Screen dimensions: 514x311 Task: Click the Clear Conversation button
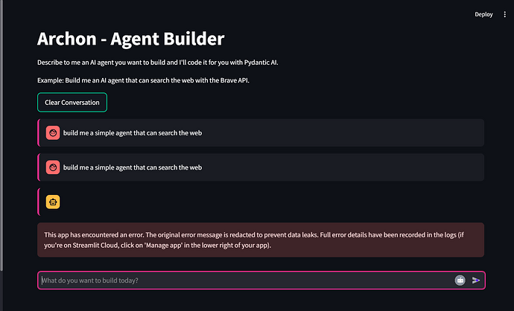(72, 102)
